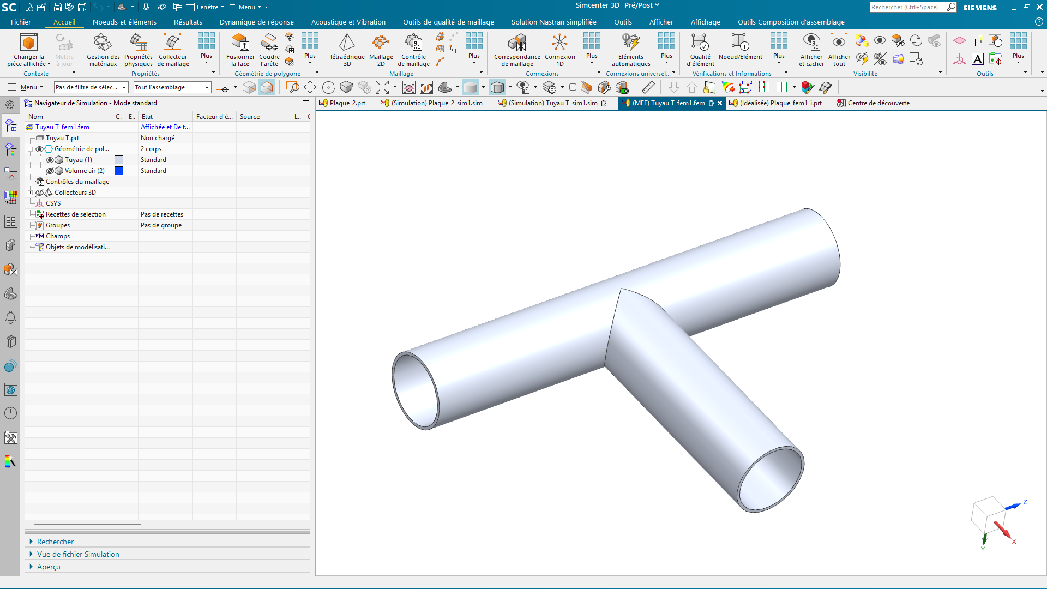Screen dimensions: 1047x589
Task: Click Correspondance de maillage icon
Action: 517,50
